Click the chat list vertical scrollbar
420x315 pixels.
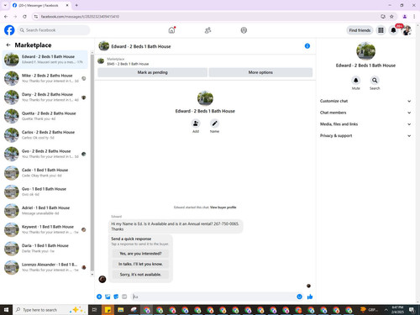[x=92, y=162]
